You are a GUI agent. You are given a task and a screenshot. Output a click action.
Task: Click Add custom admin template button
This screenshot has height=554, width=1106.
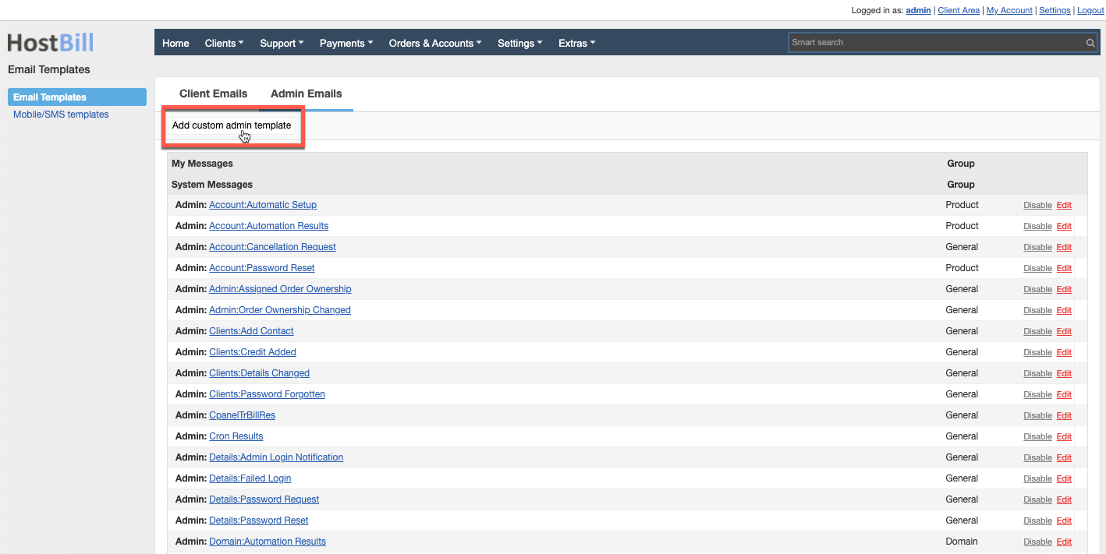click(x=232, y=125)
